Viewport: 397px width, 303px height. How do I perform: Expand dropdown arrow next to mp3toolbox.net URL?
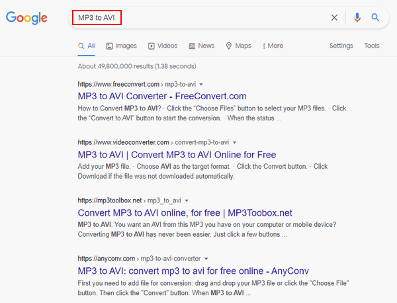(187, 200)
